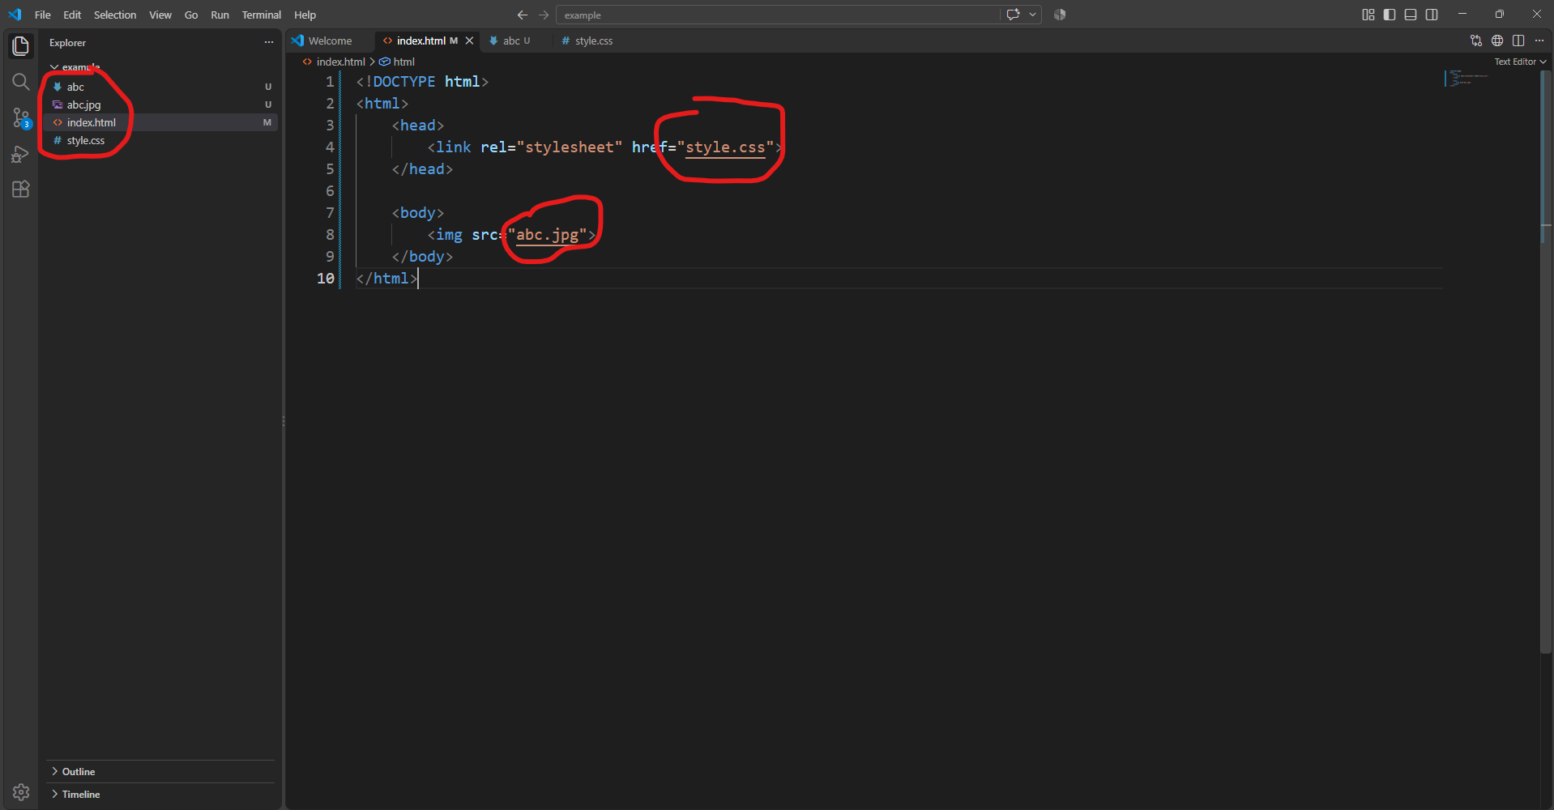This screenshot has height=810, width=1554.
Task: Open the View menu
Action: coord(160,15)
